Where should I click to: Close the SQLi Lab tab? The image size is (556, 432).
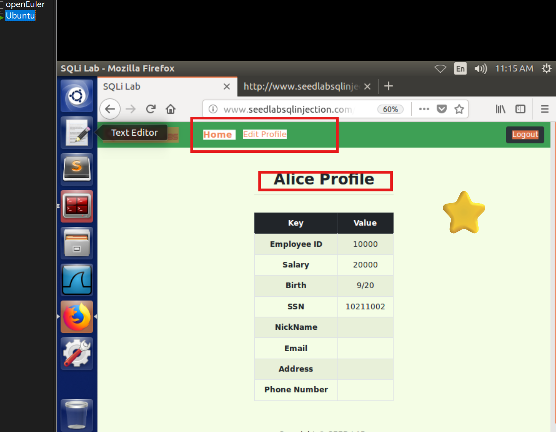(227, 86)
